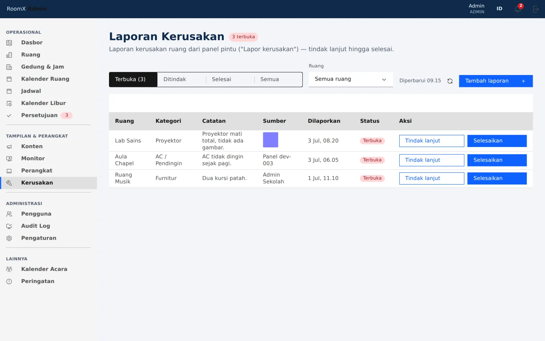Click Tindak lanjut for Lab Sains

tap(432, 141)
